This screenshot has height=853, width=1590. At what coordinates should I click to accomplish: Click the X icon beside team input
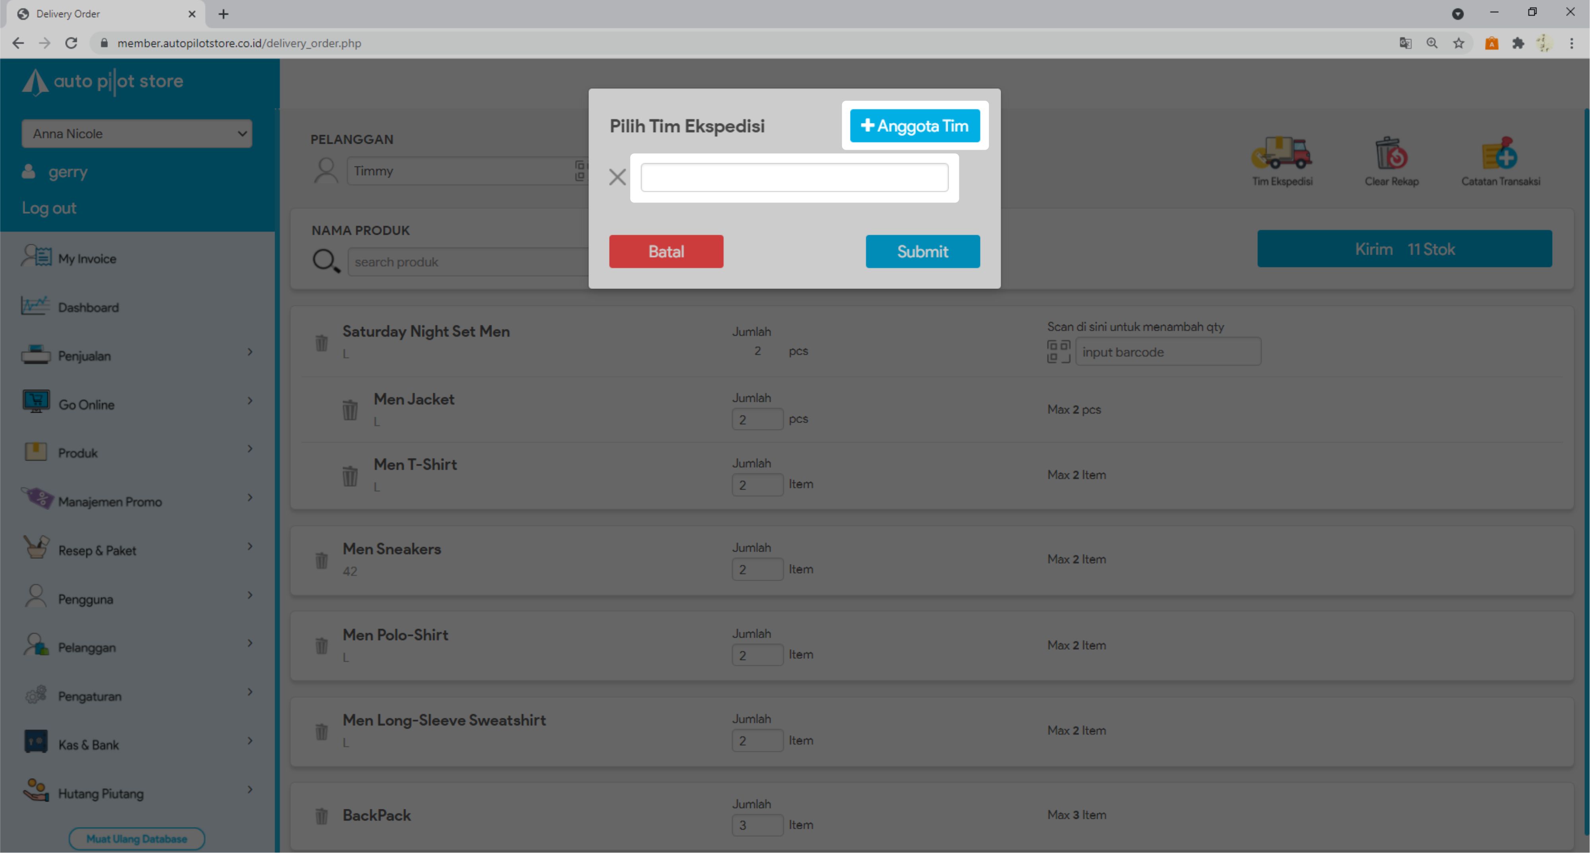click(617, 178)
